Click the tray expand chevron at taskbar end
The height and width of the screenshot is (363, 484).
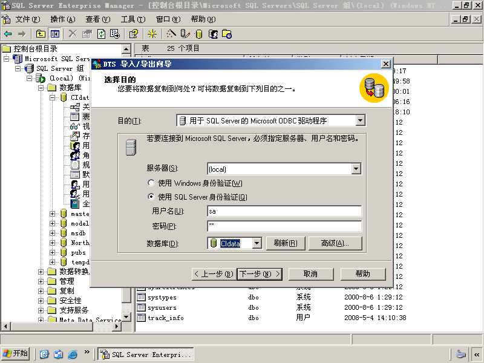[x=477, y=355]
